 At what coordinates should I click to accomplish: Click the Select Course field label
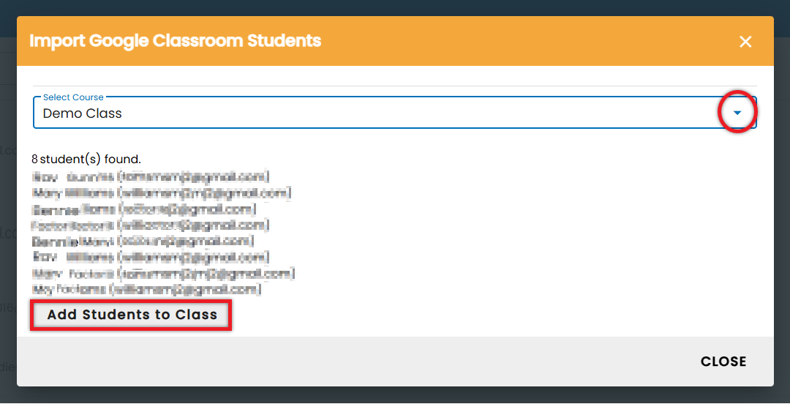73,97
